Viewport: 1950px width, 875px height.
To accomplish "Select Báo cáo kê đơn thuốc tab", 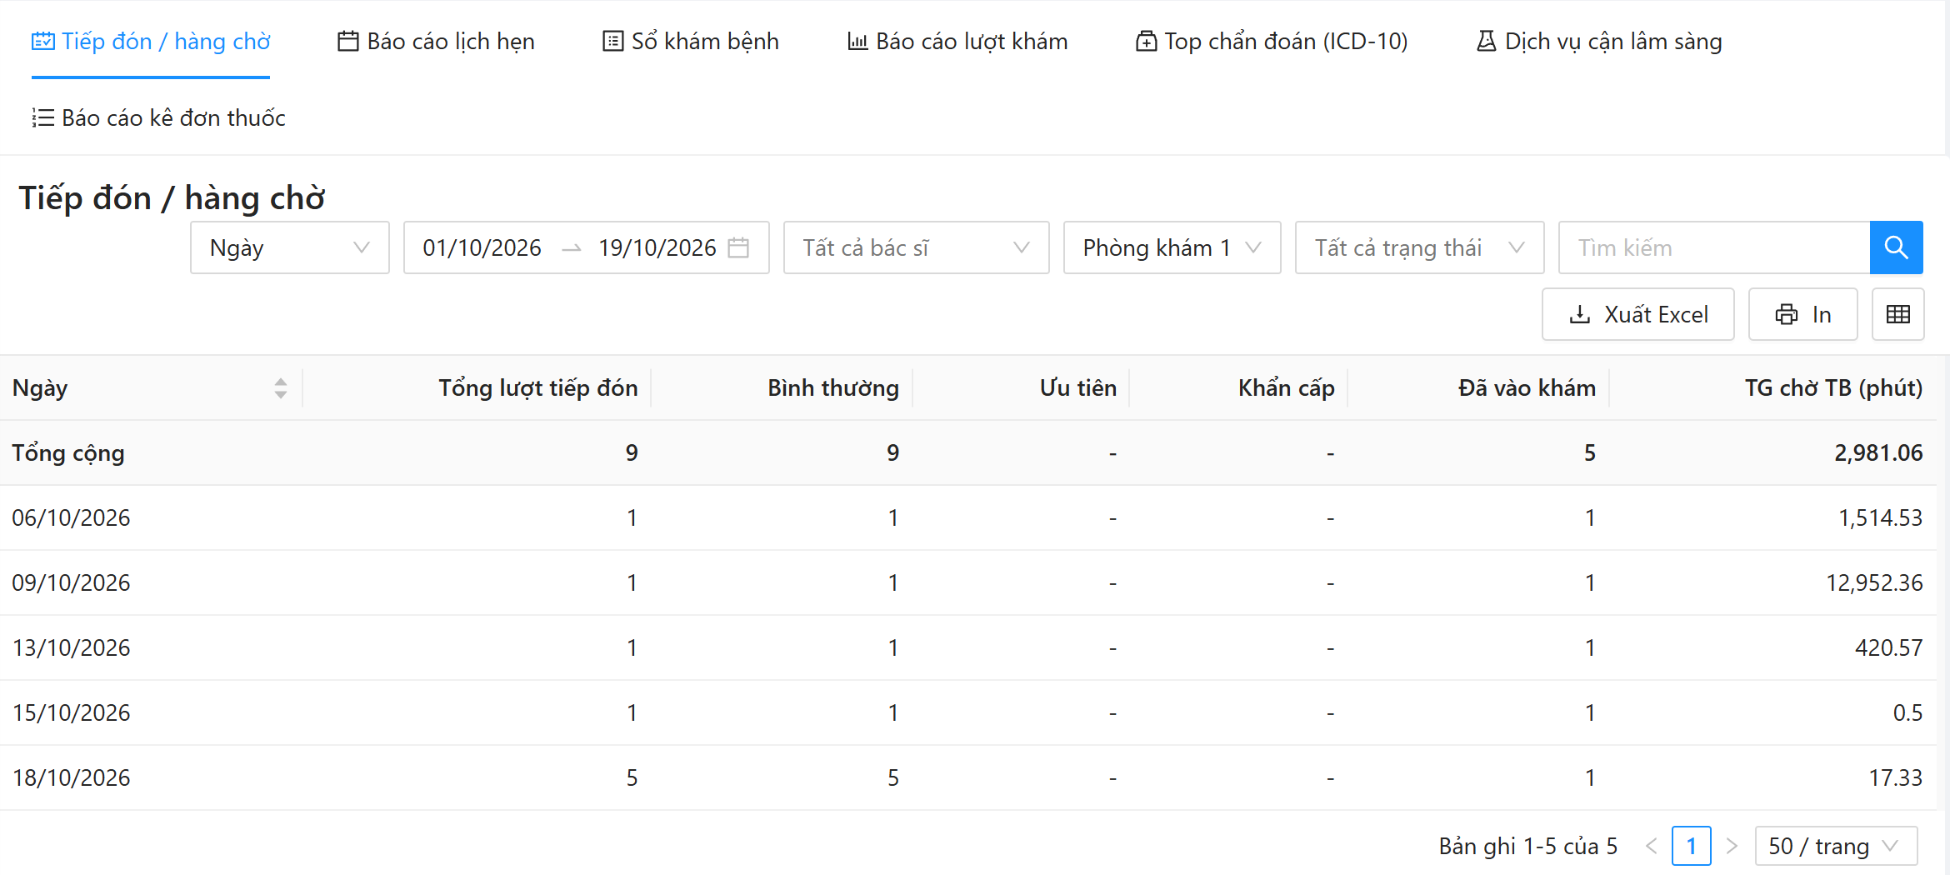I will click(158, 117).
